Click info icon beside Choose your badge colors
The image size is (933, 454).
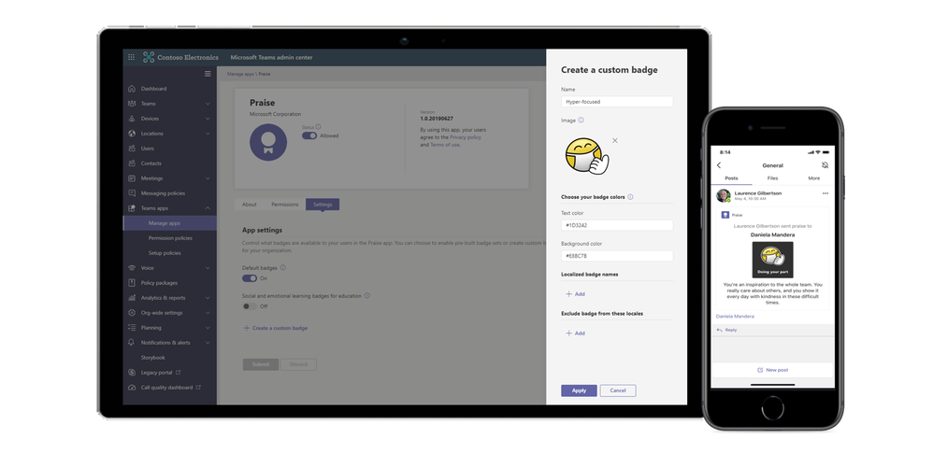click(x=630, y=197)
